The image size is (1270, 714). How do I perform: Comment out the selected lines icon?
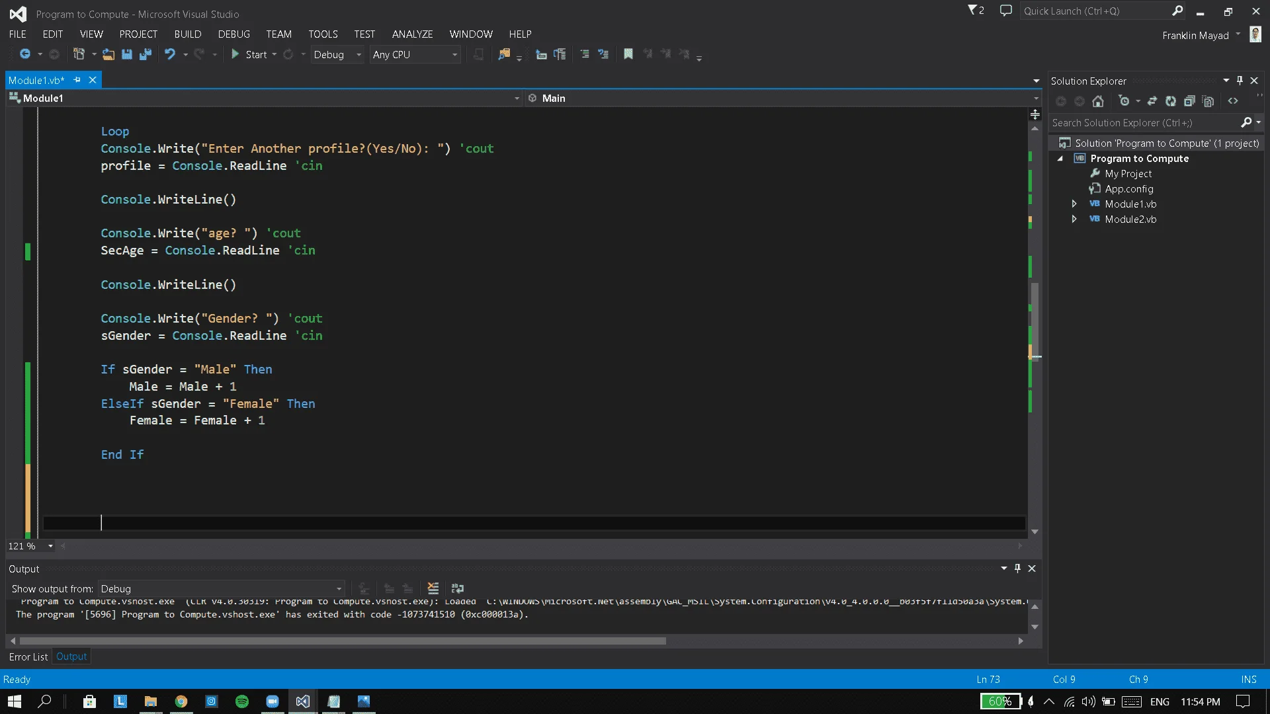(x=585, y=54)
